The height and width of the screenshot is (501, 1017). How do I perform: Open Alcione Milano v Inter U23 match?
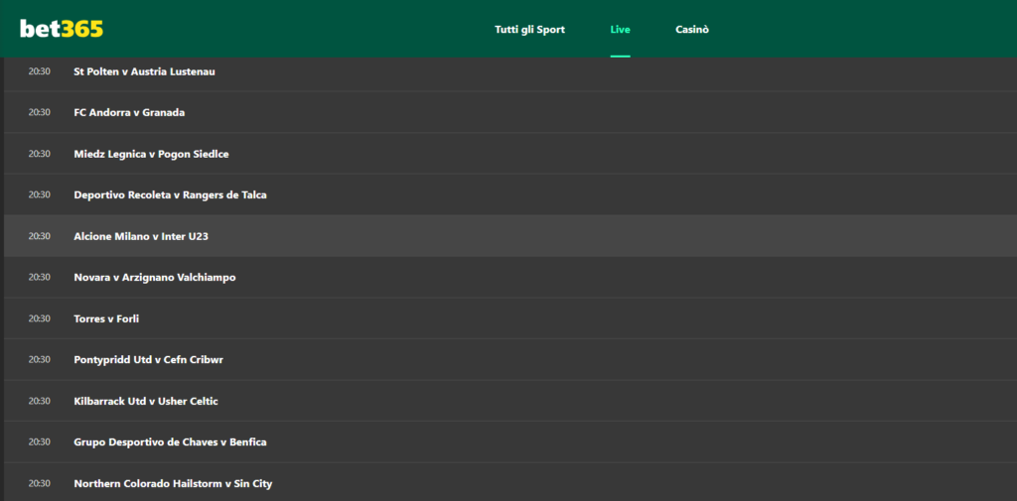click(140, 236)
